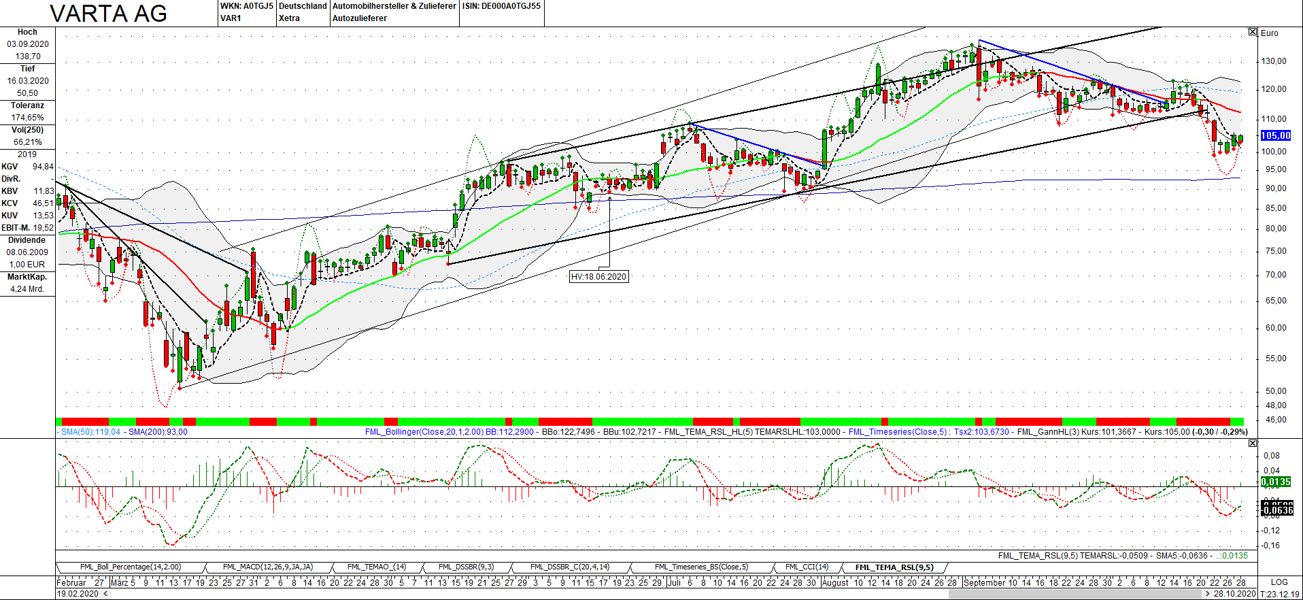Click the VARTA AG chart title
This screenshot has width=1303, height=600.
[x=109, y=14]
